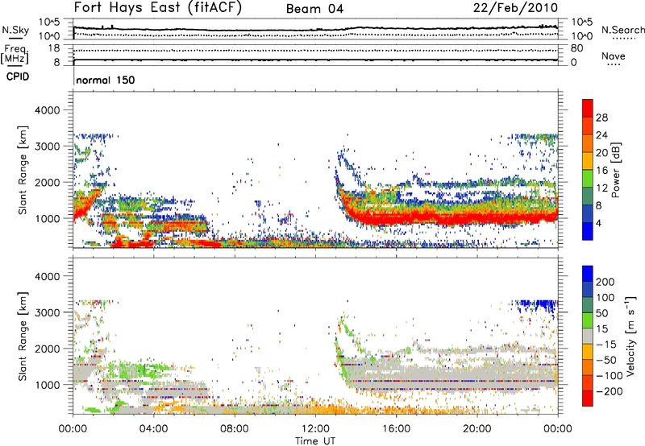Click the 'Nave' legend label
This screenshot has width=645, height=446.
point(614,56)
